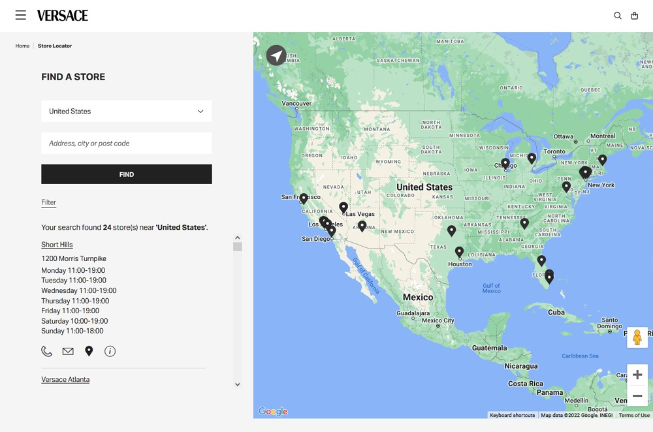Click the email envelope icon for Short Hills

coord(68,351)
